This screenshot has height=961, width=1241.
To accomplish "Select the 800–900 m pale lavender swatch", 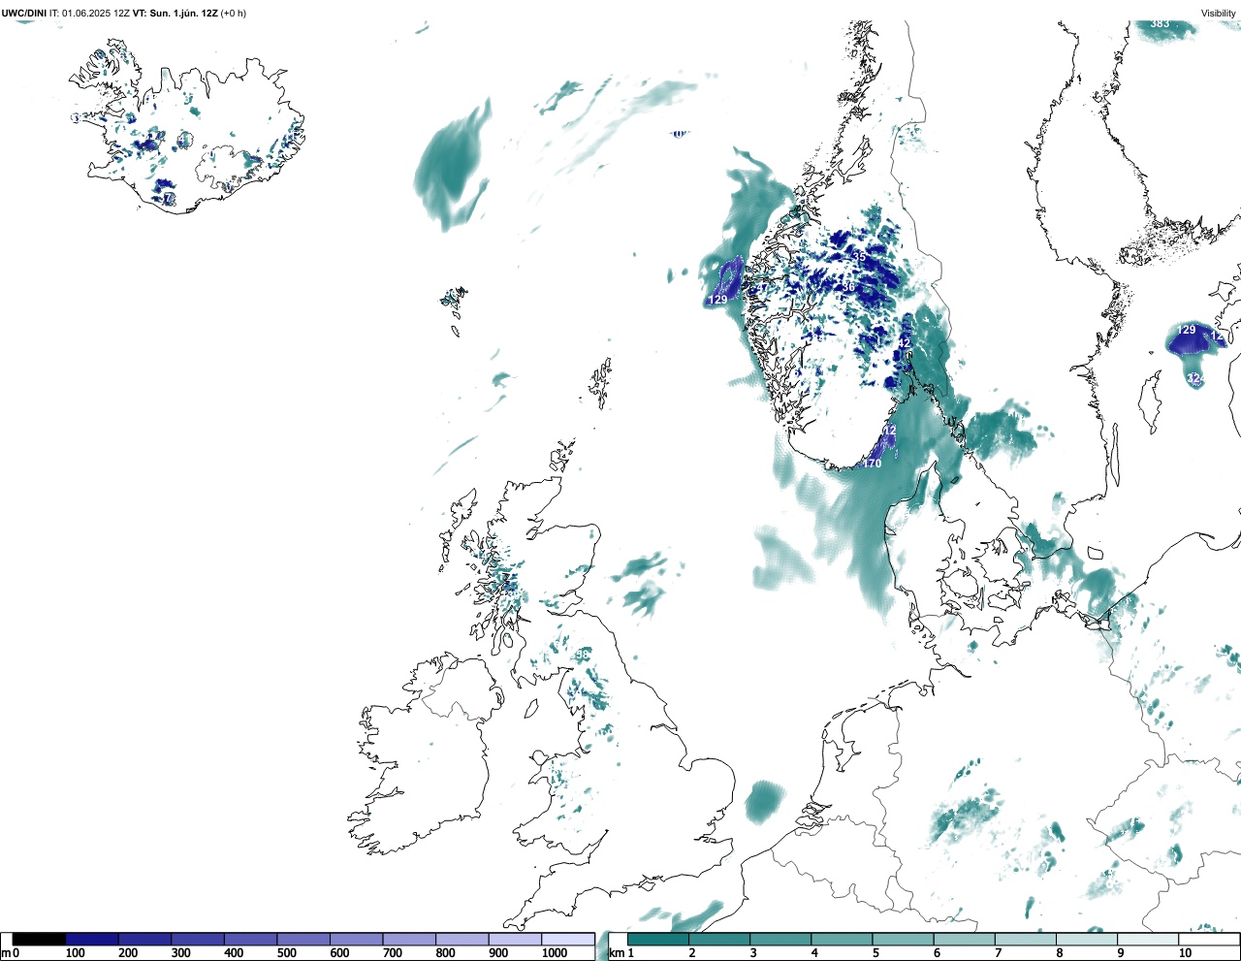I will (x=462, y=939).
